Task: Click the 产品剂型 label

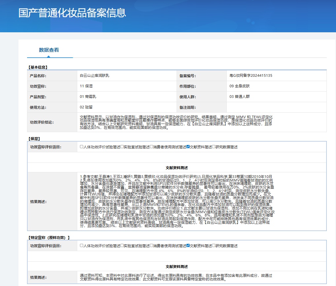Action: click(x=38, y=97)
